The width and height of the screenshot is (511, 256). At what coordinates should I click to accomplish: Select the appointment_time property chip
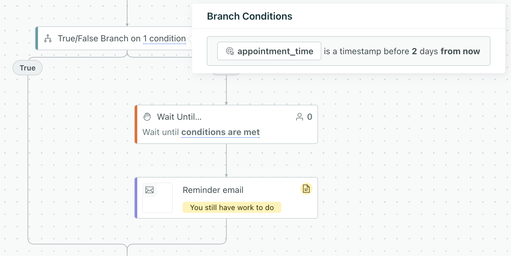[269, 51]
